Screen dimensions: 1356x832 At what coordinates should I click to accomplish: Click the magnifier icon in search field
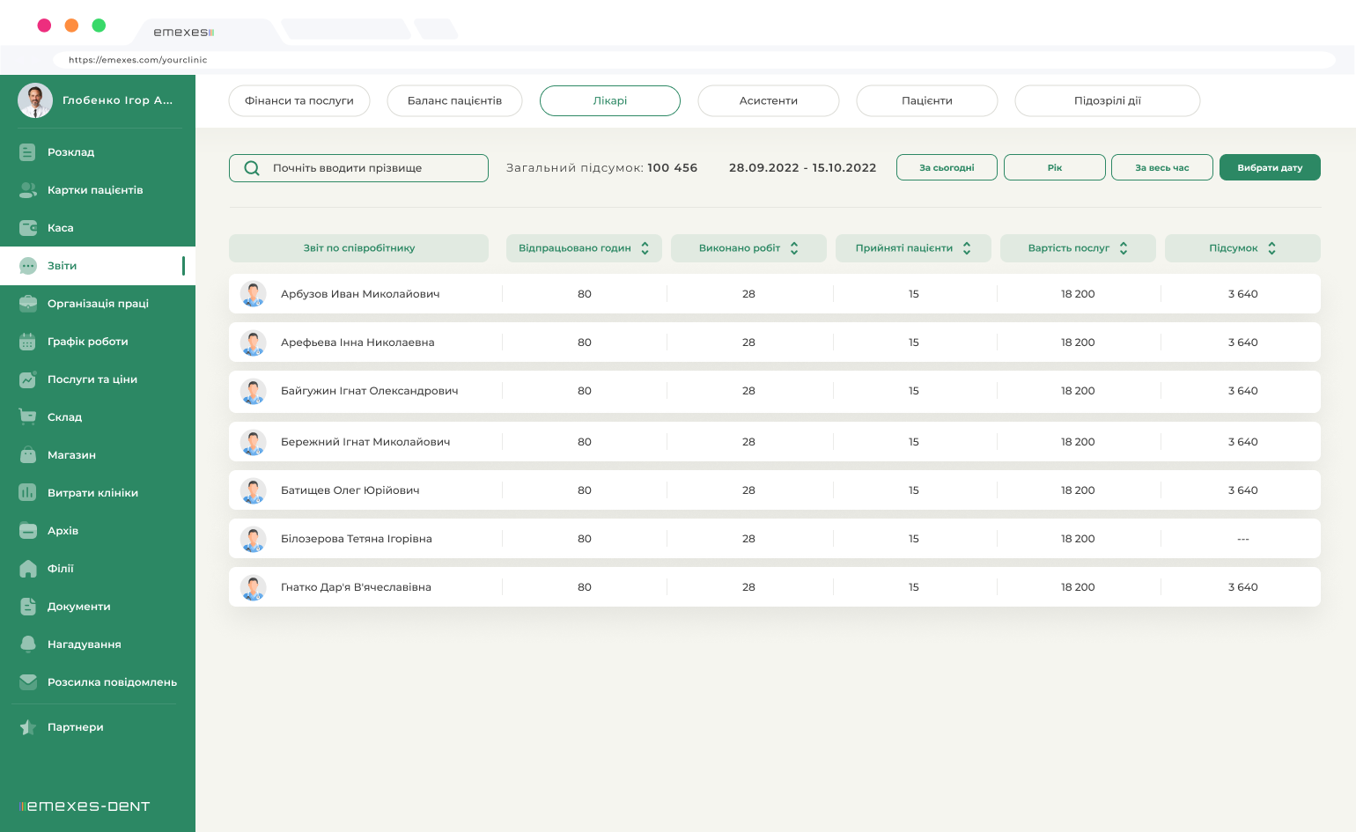252,168
